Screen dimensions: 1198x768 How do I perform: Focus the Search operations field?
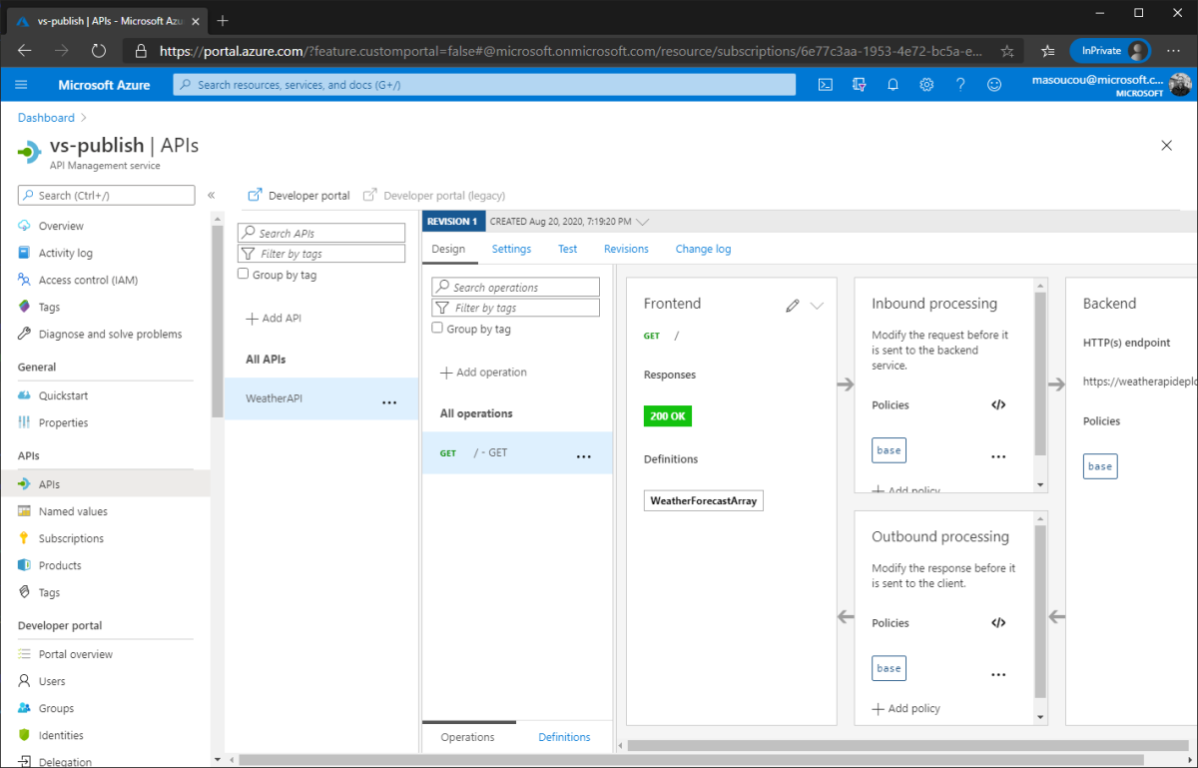515,287
